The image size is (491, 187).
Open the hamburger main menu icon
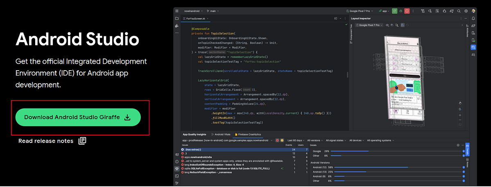coord(176,11)
